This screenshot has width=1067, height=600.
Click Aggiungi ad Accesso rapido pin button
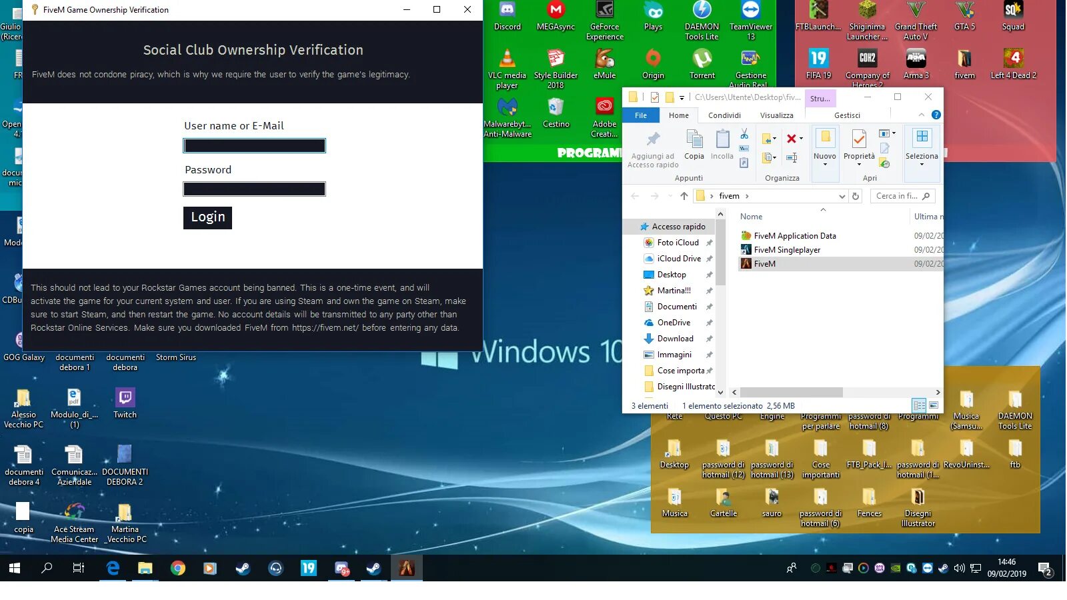tap(653, 149)
